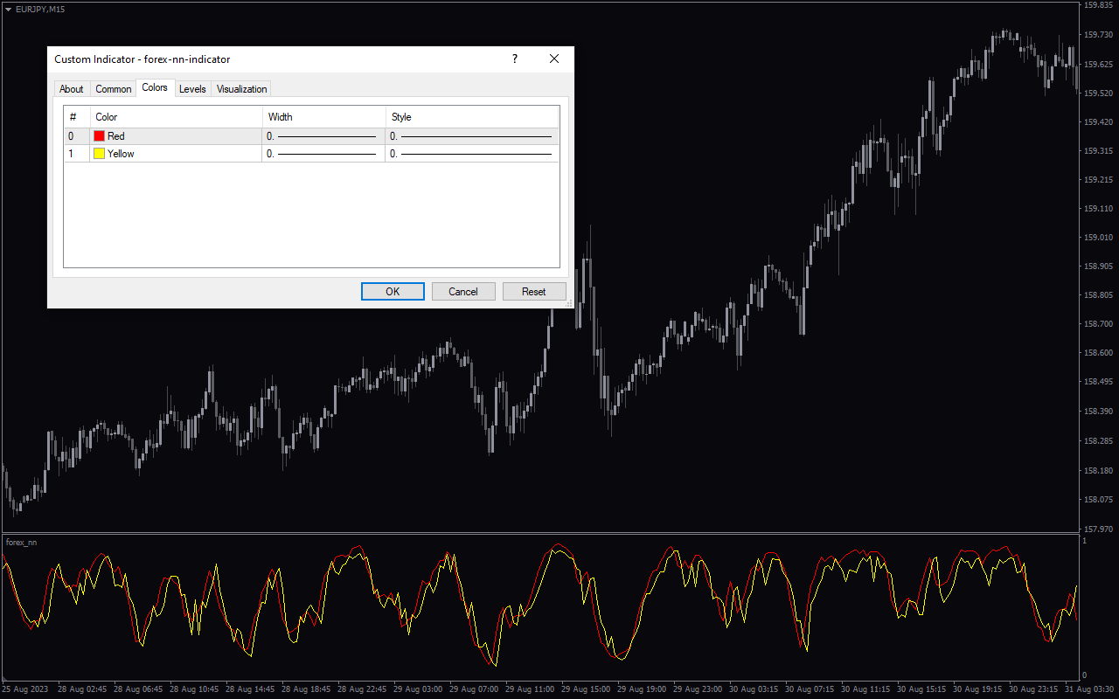Screen dimensions: 1119x699
Task: Click the 31 Aug 03:30 time label
Action: click(x=1089, y=689)
